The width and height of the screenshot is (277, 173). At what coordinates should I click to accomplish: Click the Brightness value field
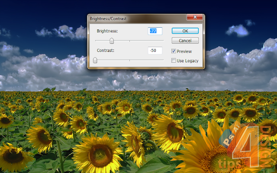coord(155,31)
